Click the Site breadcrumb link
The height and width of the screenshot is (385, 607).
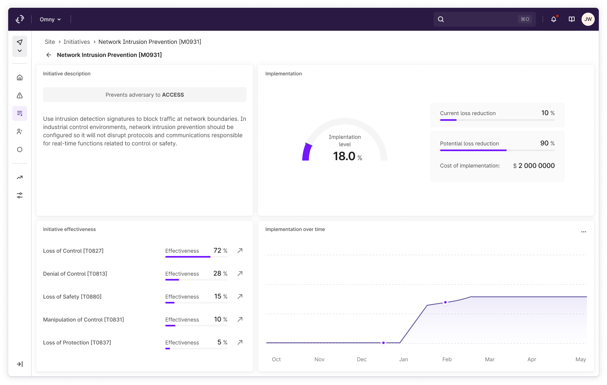(x=50, y=42)
